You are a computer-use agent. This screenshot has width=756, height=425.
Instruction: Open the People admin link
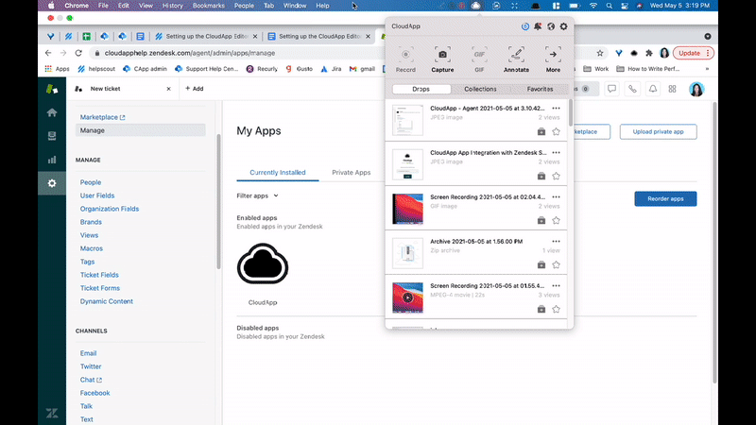(91, 182)
